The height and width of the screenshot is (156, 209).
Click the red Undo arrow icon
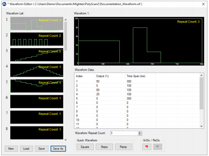point(147,147)
